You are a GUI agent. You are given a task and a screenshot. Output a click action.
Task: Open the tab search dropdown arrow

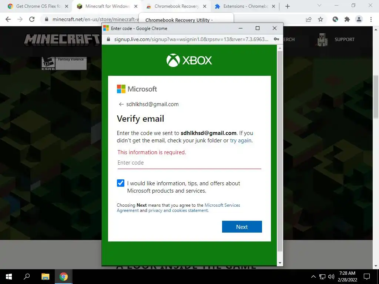coord(319,5)
